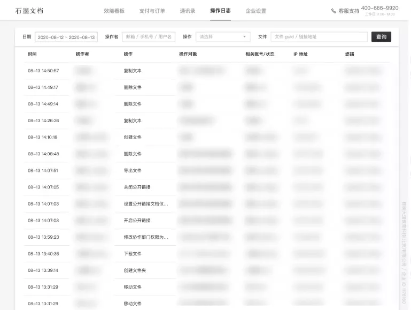Image resolution: width=411 pixels, height=310 pixels.
Task: Select the 08-13 14:49:17 timestamp
Action: point(43,87)
